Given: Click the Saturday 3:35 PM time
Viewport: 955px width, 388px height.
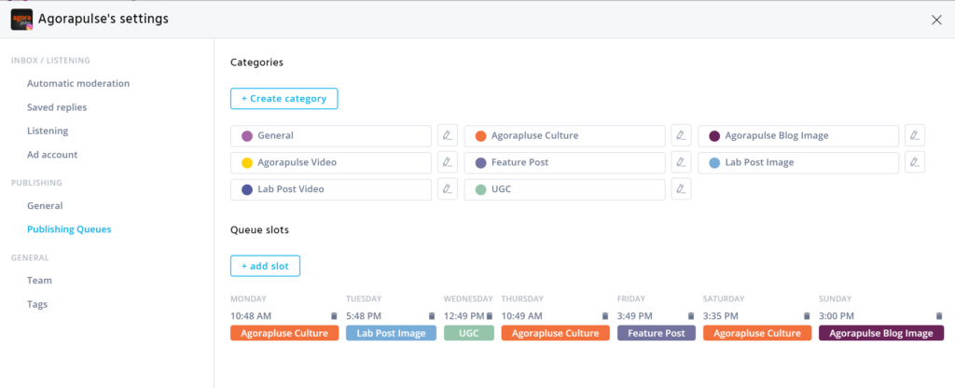Looking at the screenshot, I should point(721,316).
